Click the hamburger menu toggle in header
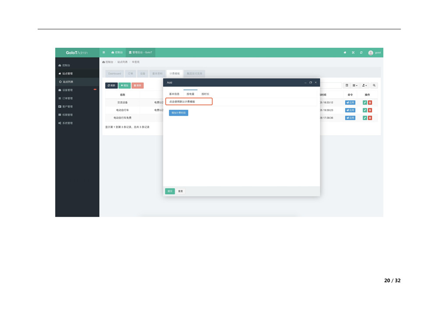The image size is (438, 310). [x=104, y=53]
